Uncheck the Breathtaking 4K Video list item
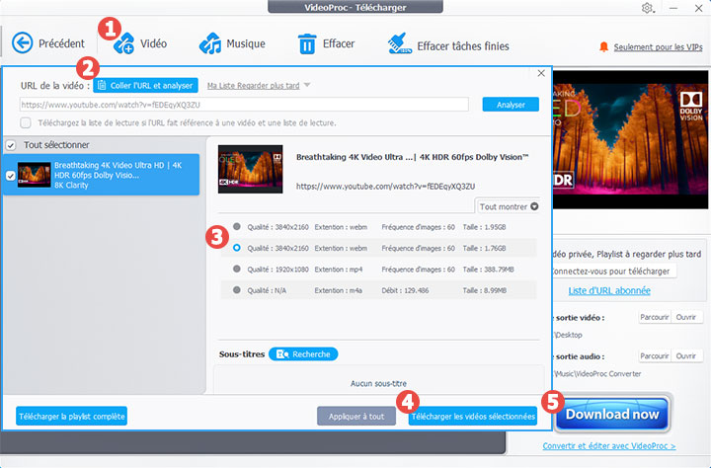The image size is (711, 468). pos(11,176)
